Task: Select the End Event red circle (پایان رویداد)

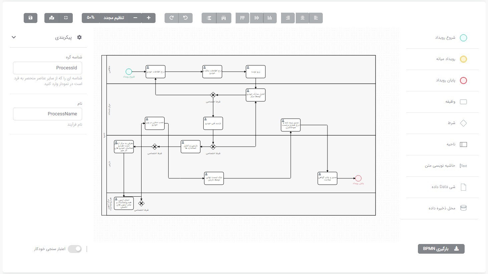Action: tap(463, 81)
